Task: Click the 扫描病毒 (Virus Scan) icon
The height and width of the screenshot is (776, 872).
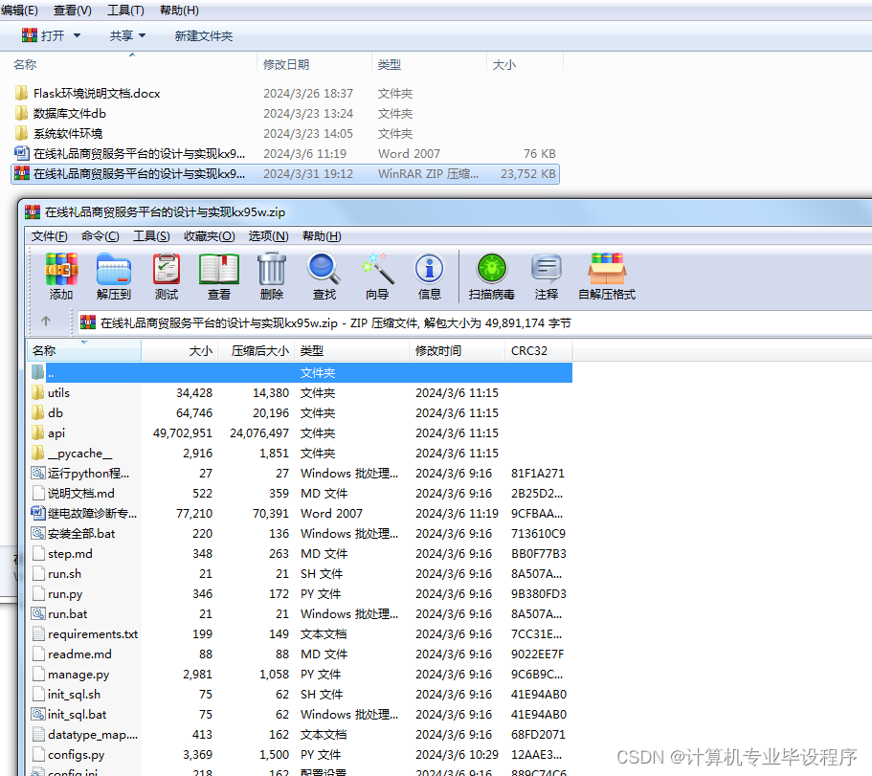Action: [491, 273]
